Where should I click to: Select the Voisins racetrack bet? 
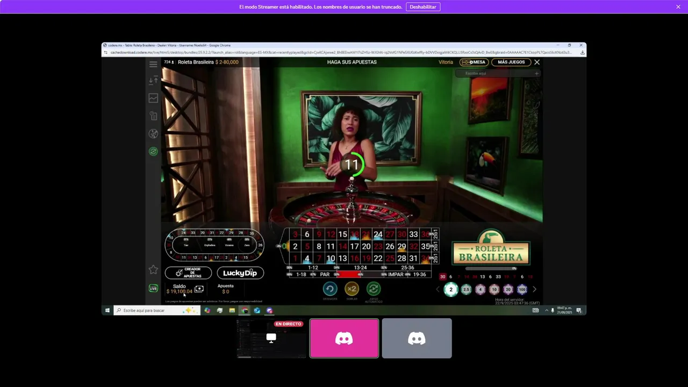tap(229, 245)
